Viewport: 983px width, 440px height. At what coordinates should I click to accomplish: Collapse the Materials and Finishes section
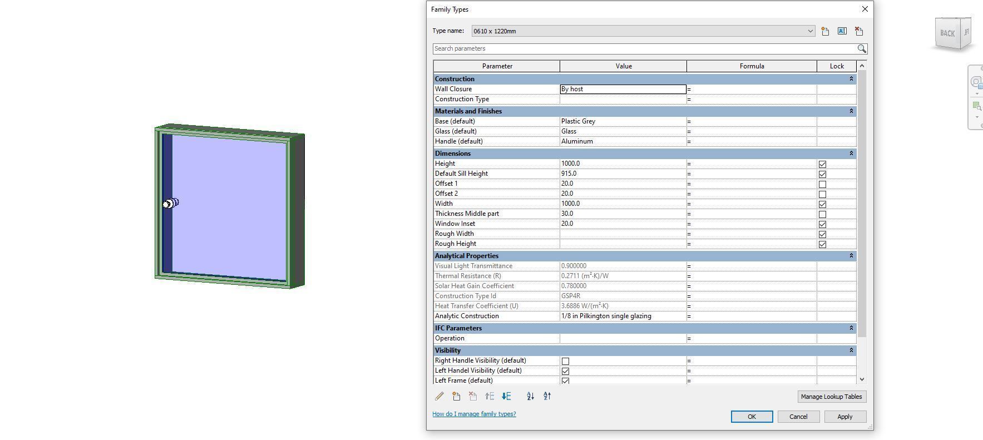(851, 111)
